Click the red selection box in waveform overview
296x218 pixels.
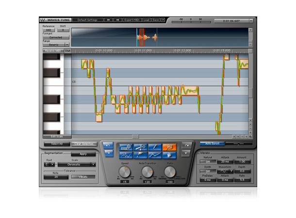(x=142, y=37)
